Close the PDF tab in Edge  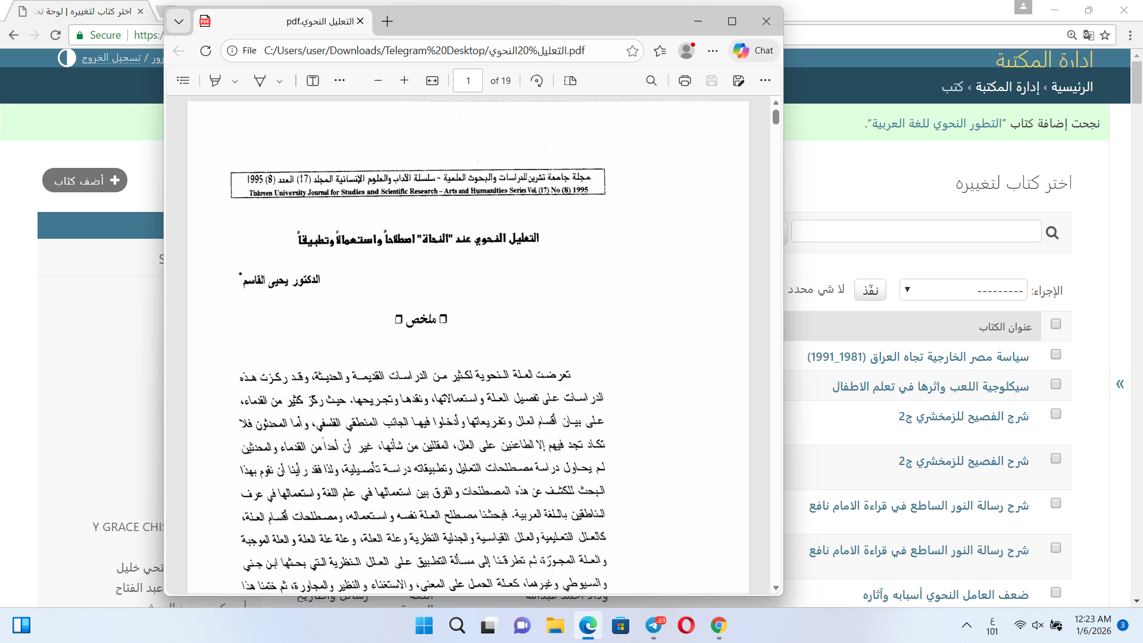point(360,21)
